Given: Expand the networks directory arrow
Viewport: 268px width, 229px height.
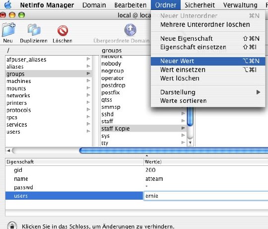Looking at the screenshot, I should point(88,95).
